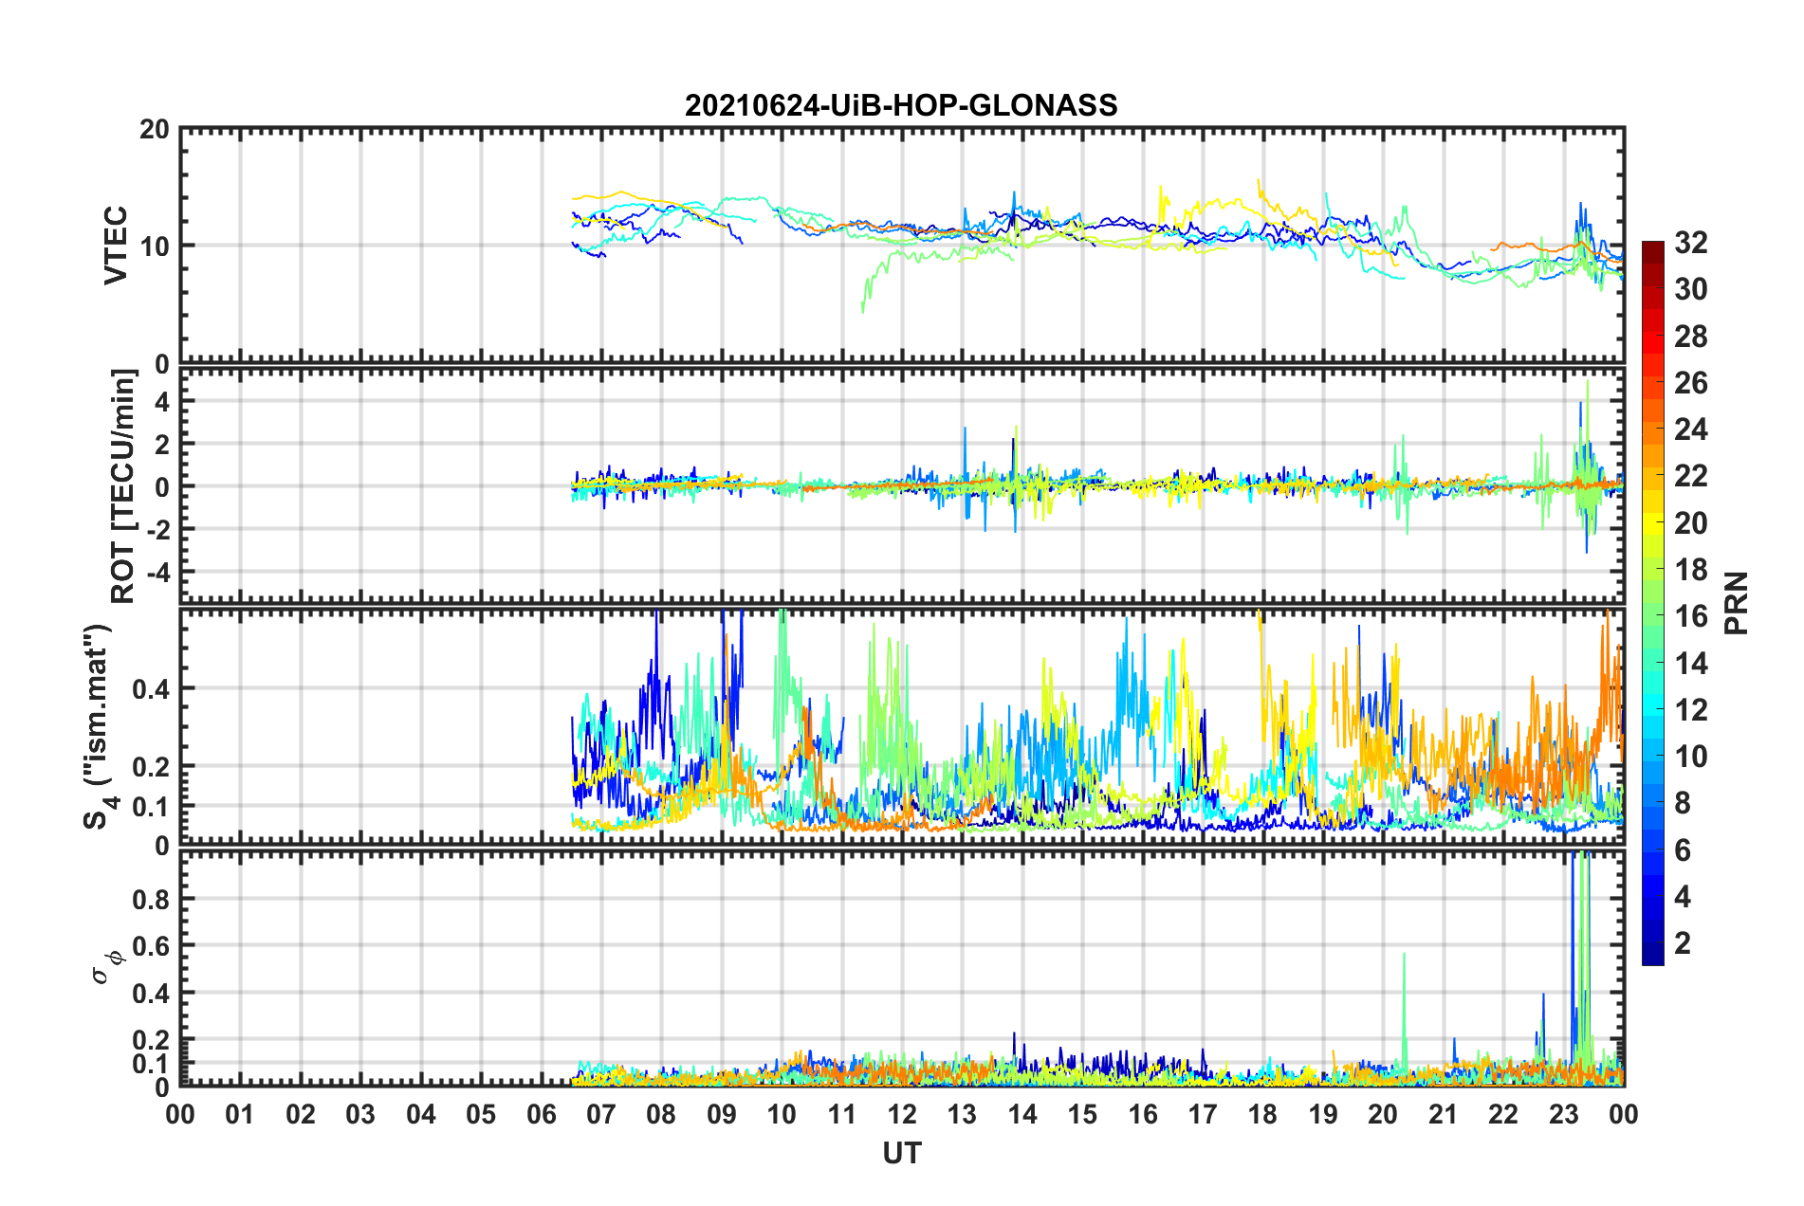Click the colorbar tick label 28

pos(1690,337)
